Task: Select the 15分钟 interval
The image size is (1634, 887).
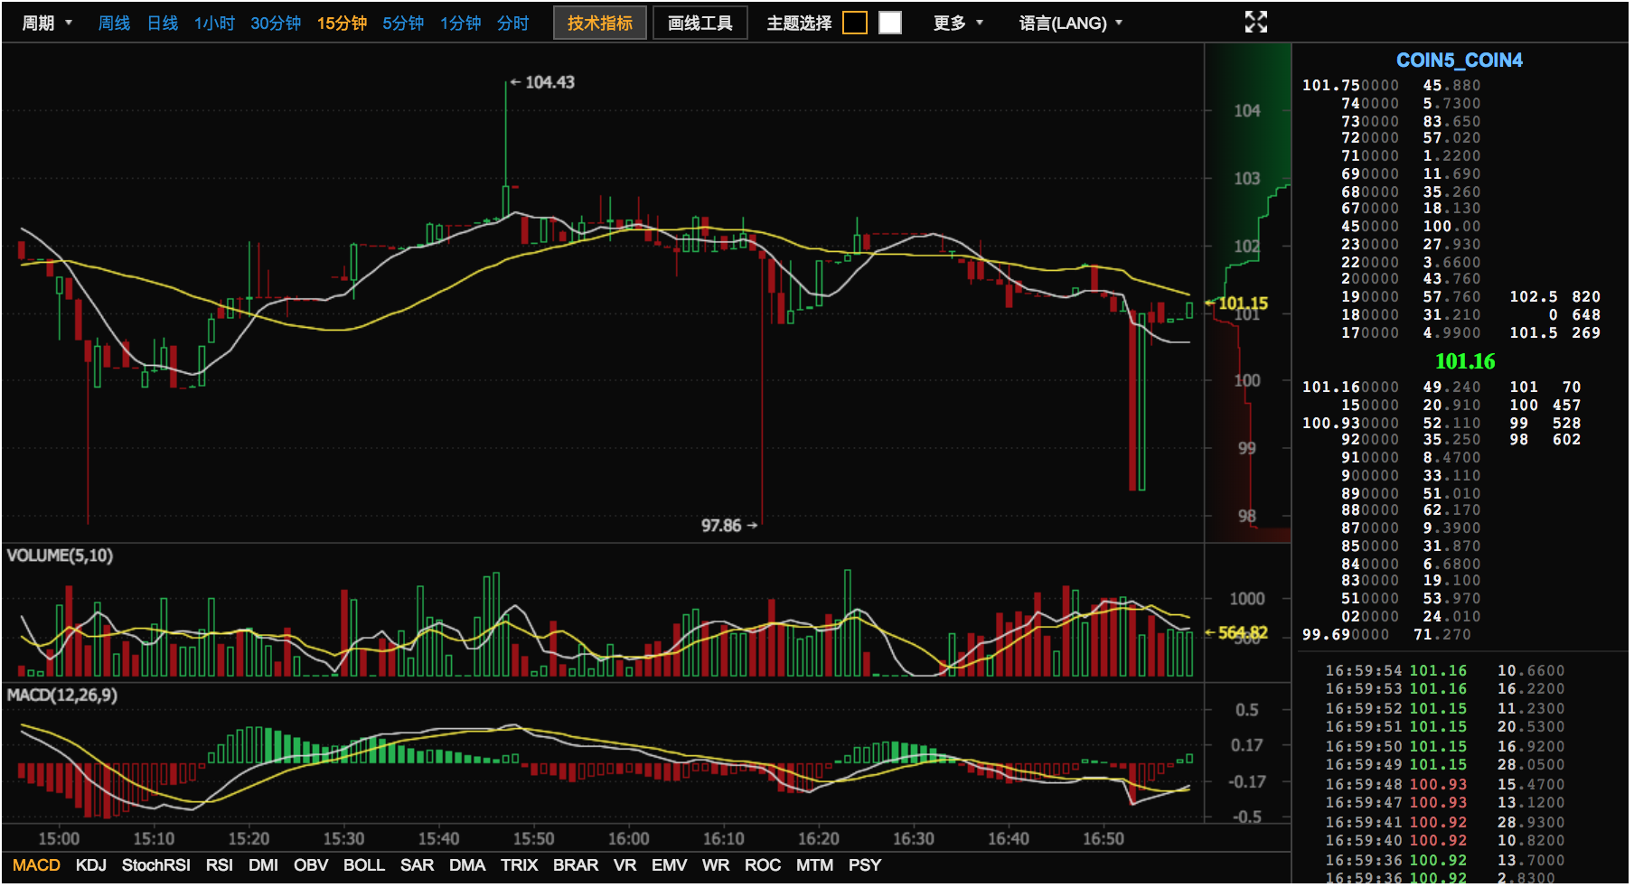Action: (342, 23)
